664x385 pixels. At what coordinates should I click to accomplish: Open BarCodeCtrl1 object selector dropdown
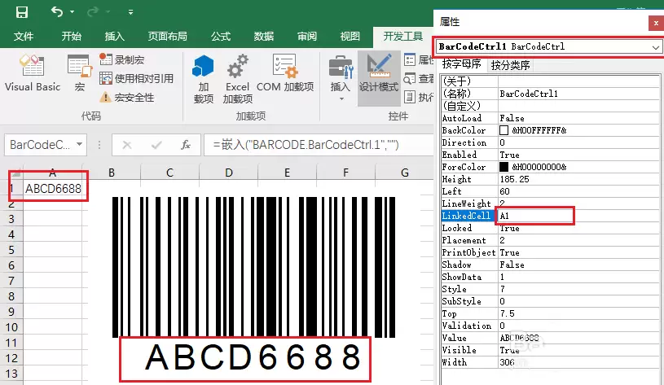(656, 47)
